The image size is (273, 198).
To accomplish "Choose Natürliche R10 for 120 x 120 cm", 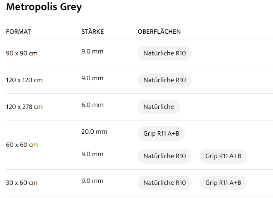I will pos(165,80).
